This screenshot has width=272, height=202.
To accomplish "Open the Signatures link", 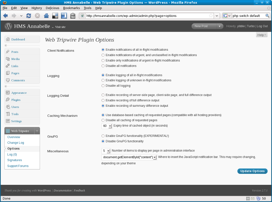I will tap(15, 160).
